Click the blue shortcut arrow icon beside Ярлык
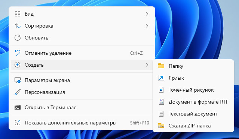Viewport: 239px width, 139px height. 161,78
